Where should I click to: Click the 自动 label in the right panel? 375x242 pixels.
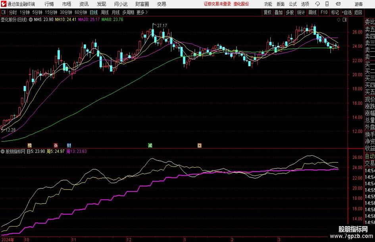pos(370,156)
